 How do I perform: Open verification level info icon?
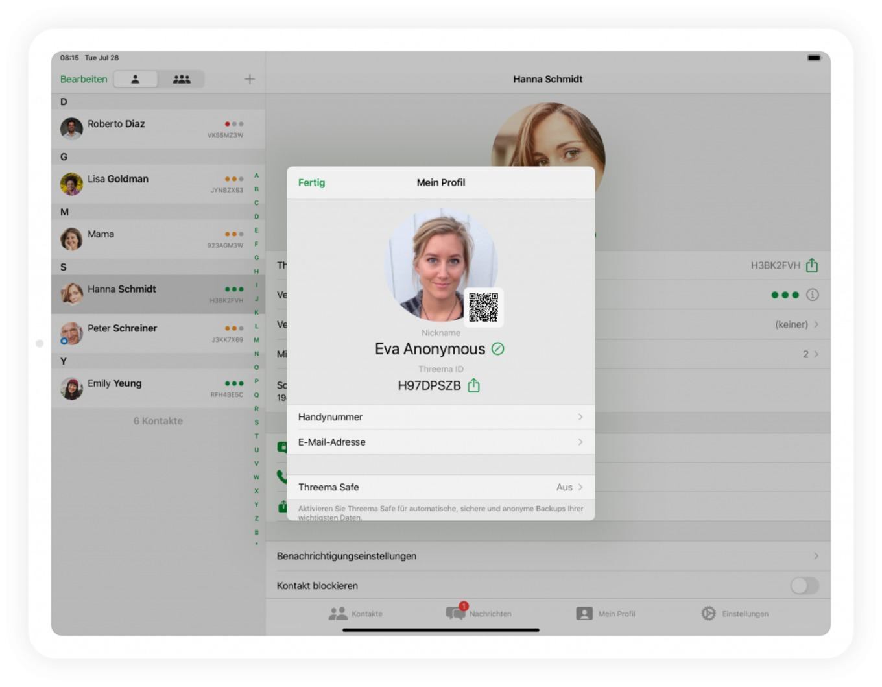pos(812,295)
